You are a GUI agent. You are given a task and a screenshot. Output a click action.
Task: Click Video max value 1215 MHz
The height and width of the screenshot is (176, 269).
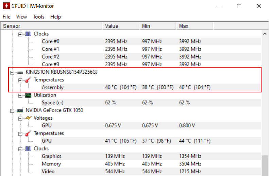coord(190,171)
